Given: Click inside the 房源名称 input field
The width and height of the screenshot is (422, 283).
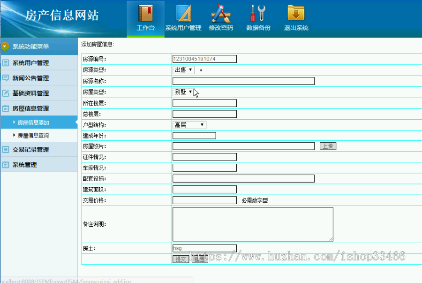Looking at the screenshot, I should tap(243, 81).
